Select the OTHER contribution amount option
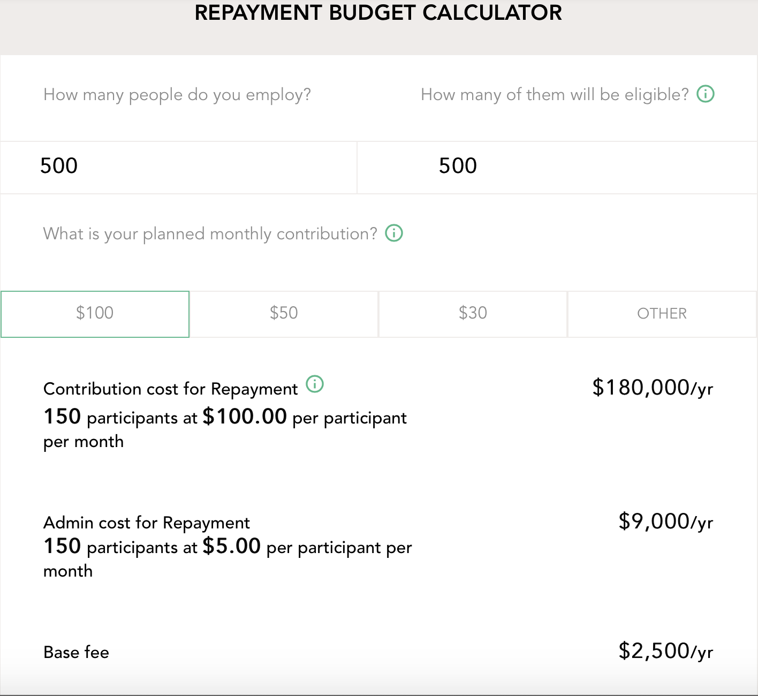The image size is (758, 696). [x=662, y=314]
